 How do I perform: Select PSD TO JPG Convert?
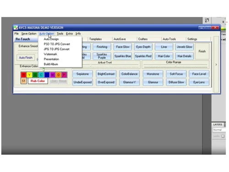[57, 44]
